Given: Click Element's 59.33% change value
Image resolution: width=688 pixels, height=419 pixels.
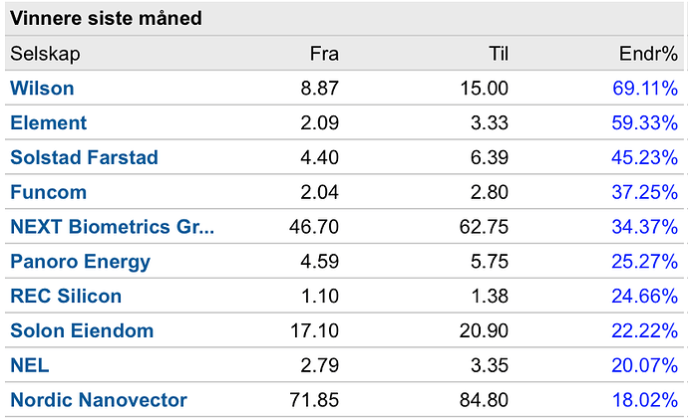Looking at the screenshot, I should [645, 123].
